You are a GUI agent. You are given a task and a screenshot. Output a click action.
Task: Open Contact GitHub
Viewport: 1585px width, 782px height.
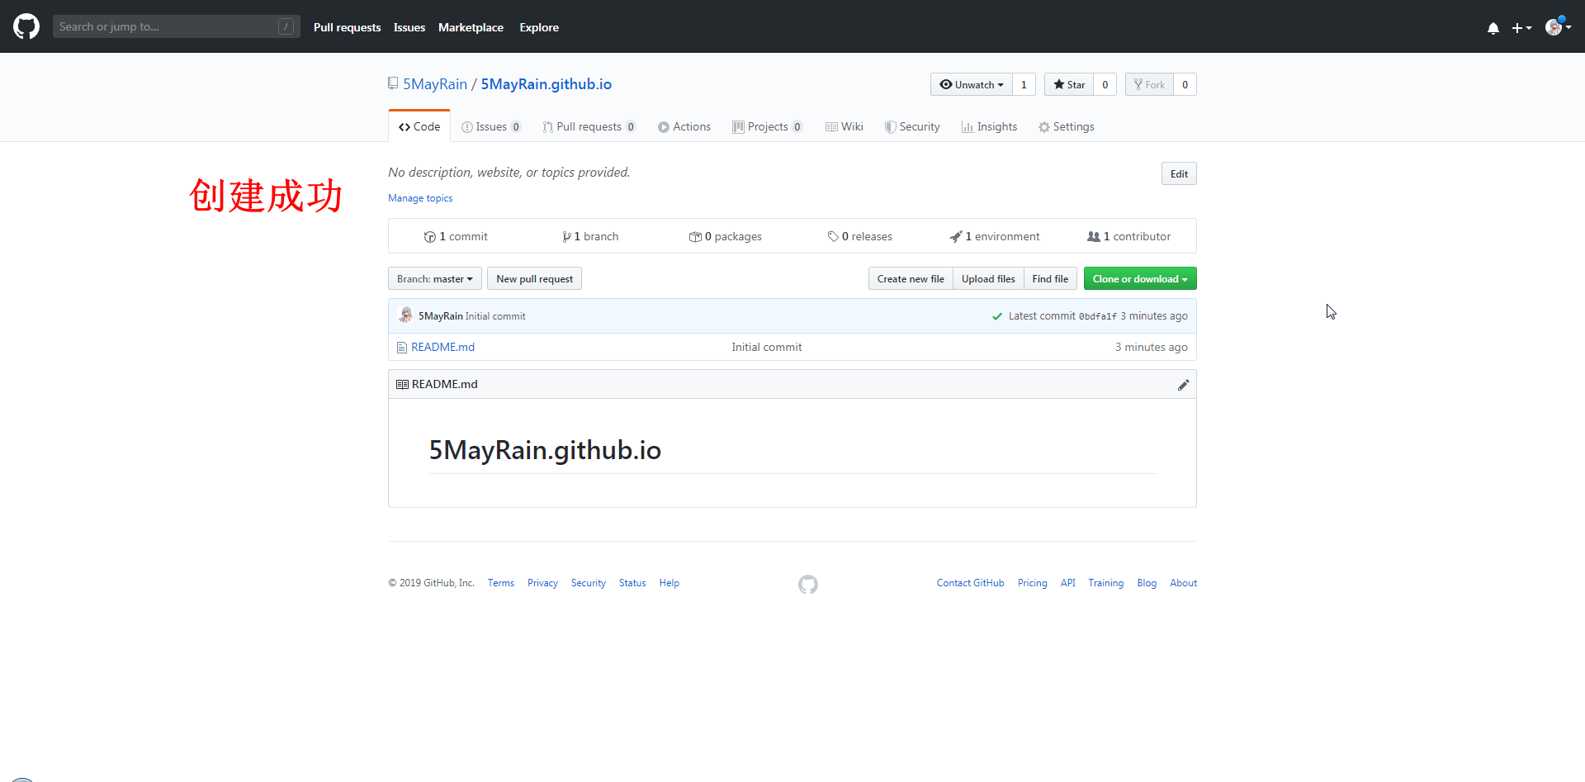(970, 583)
